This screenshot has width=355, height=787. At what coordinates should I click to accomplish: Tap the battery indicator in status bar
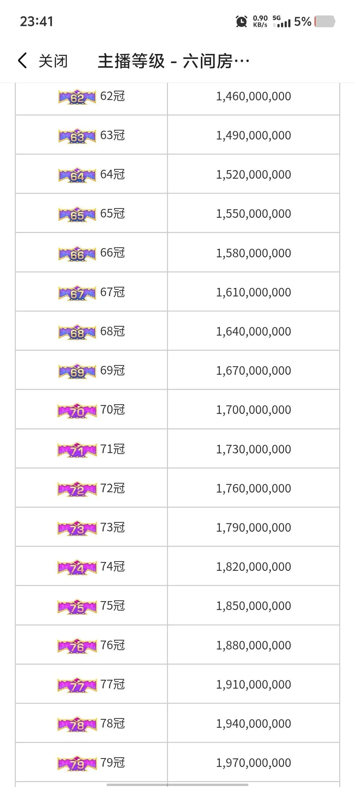click(325, 21)
